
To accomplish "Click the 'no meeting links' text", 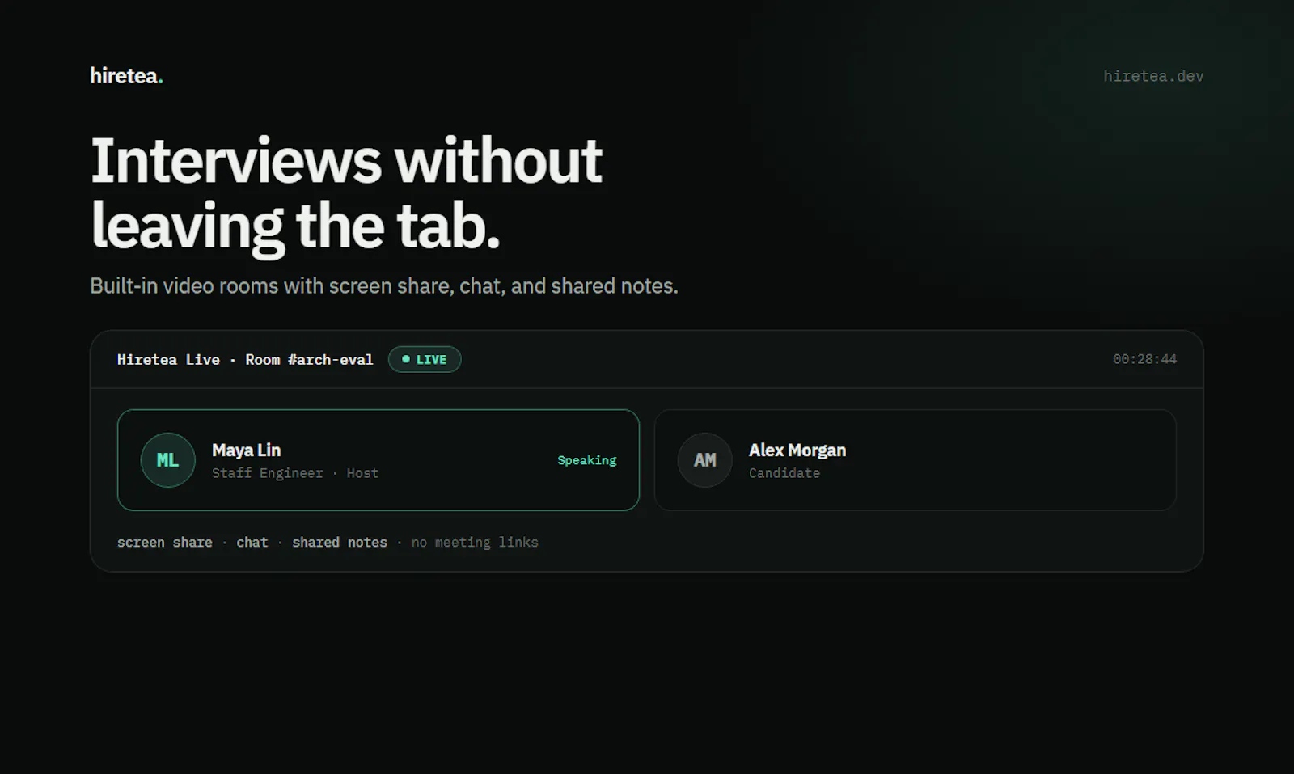I will [x=475, y=543].
